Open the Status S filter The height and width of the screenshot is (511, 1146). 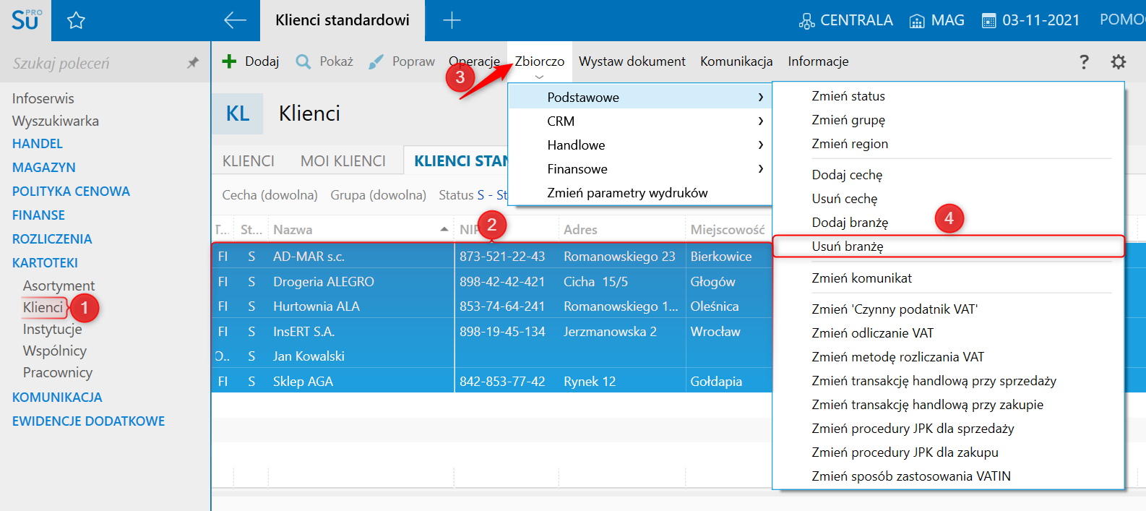pos(473,195)
